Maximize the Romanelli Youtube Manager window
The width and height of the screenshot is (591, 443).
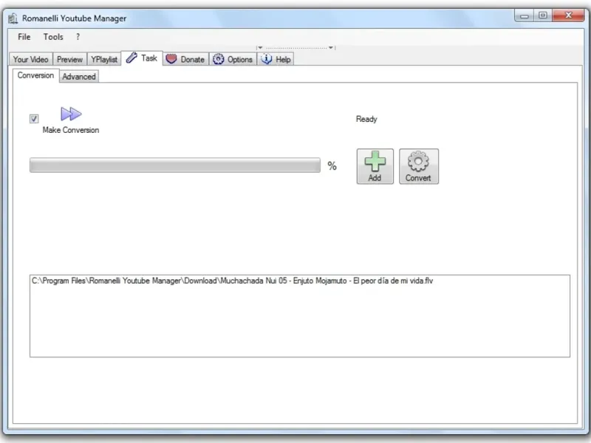point(543,16)
